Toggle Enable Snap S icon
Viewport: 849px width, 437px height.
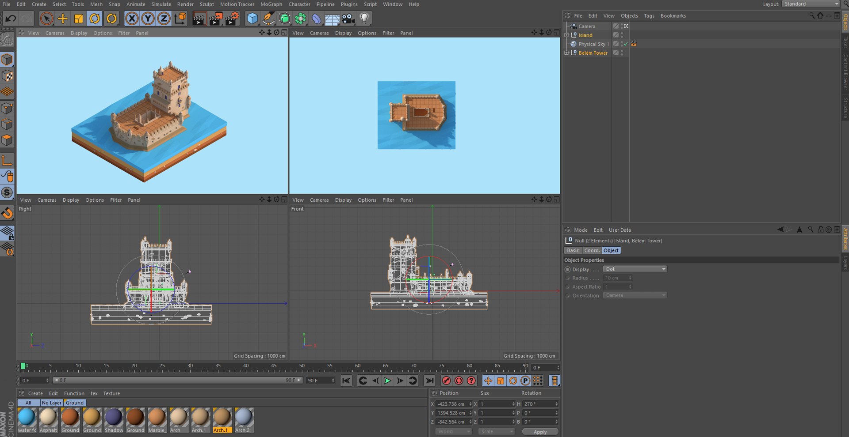point(7,192)
